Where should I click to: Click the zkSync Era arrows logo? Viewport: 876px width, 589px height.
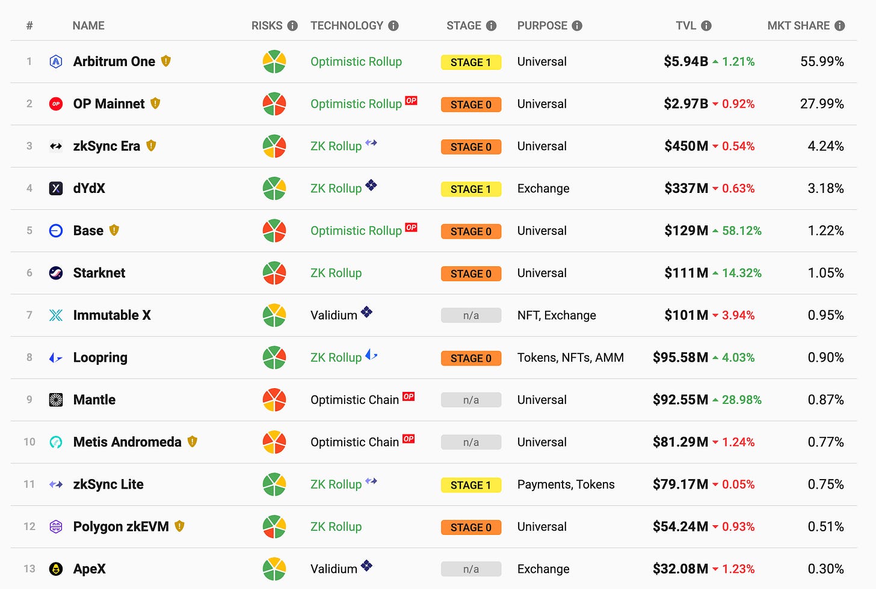[56, 146]
